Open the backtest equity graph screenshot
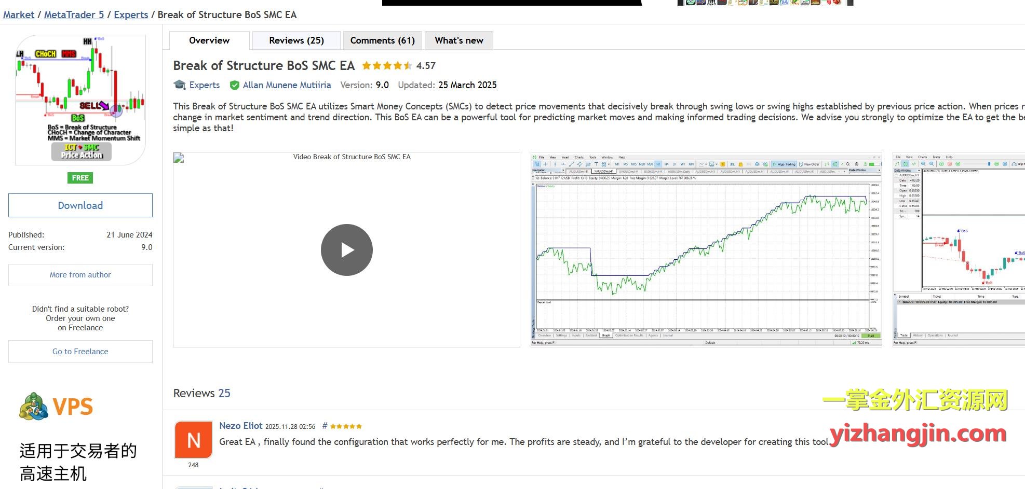 point(706,249)
